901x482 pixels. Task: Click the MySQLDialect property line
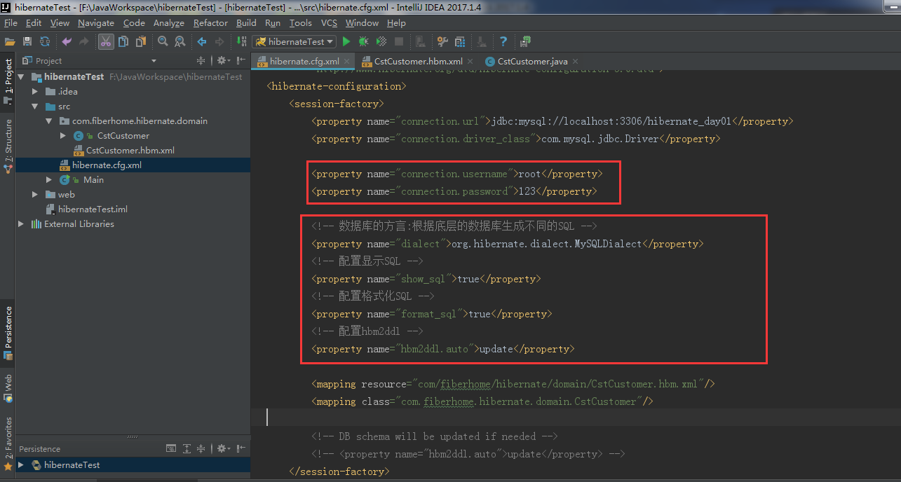pyautogui.click(x=508, y=244)
